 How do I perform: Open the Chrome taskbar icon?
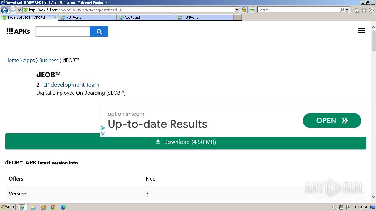point(53,207)
